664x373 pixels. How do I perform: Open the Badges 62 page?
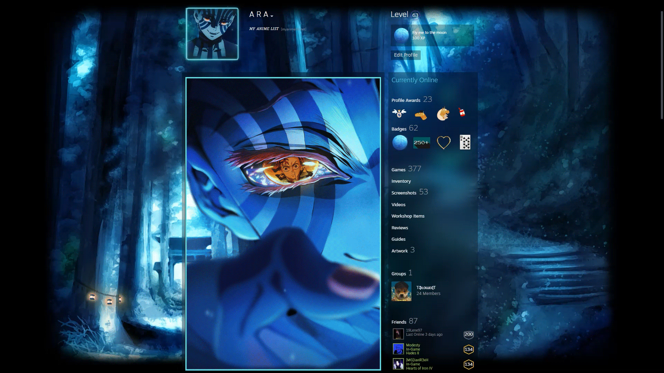pos(405,128)
